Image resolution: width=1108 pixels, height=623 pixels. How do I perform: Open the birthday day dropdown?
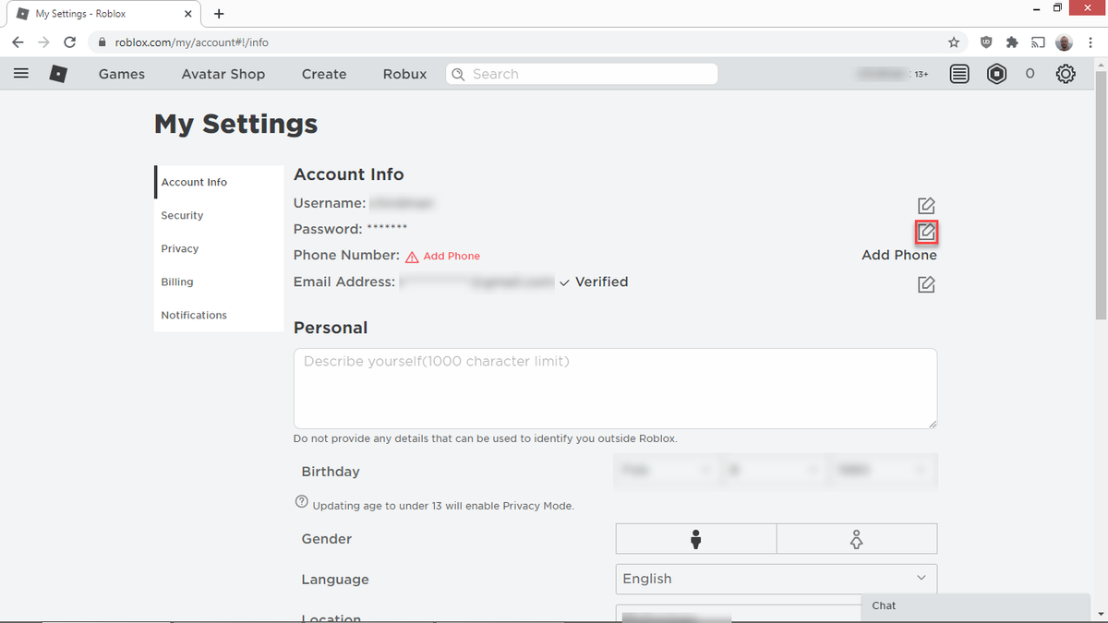tap(774, 471)
